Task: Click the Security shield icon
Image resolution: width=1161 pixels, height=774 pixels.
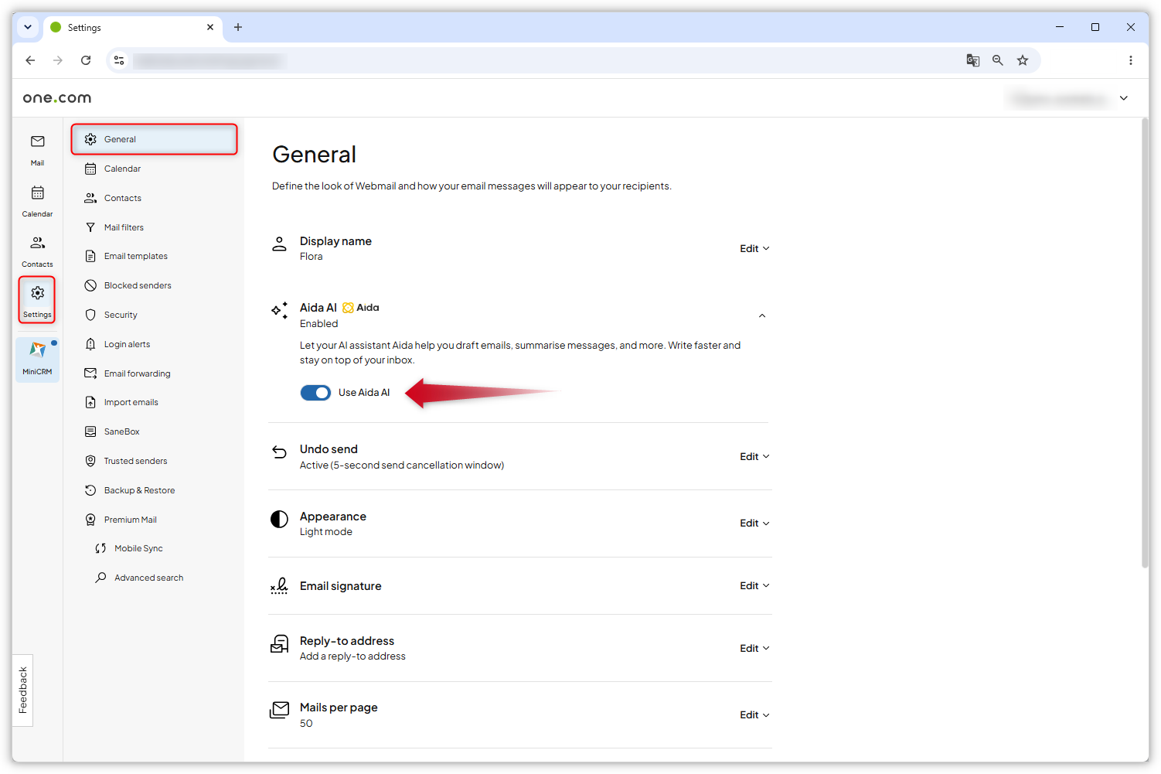Action: [90, 315]
